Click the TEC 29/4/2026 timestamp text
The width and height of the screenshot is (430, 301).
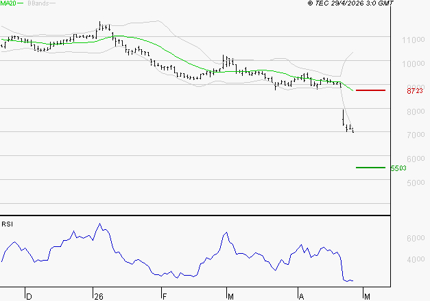[350, 3]
